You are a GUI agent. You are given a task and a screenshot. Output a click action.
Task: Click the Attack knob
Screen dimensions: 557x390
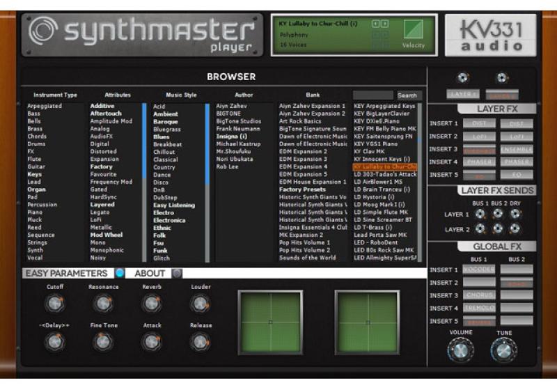[152, 341]
